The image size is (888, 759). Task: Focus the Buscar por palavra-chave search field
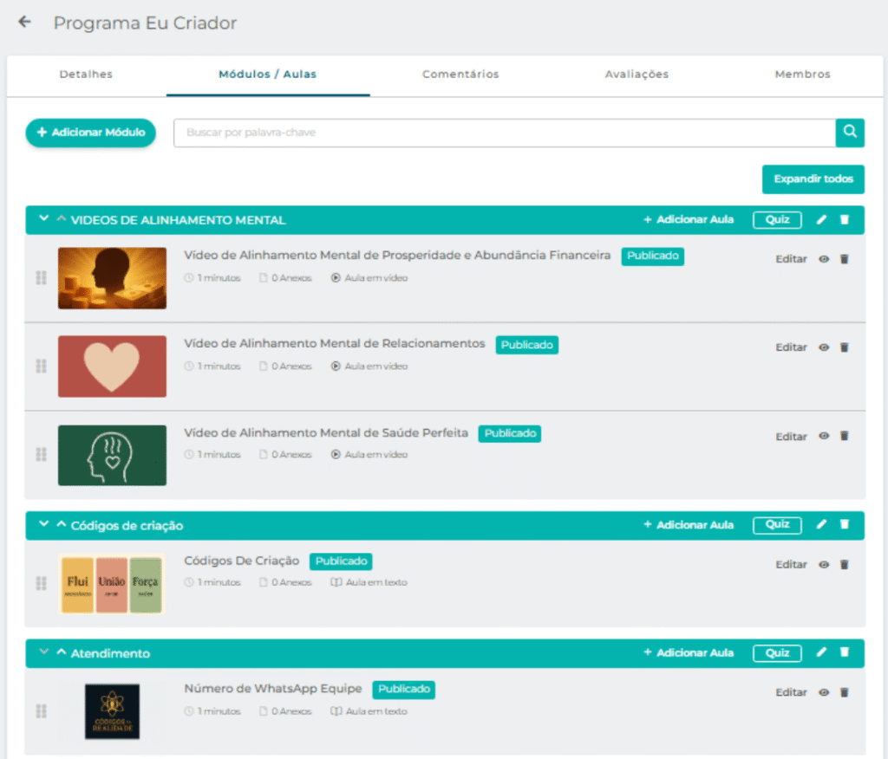click(504, 133)
